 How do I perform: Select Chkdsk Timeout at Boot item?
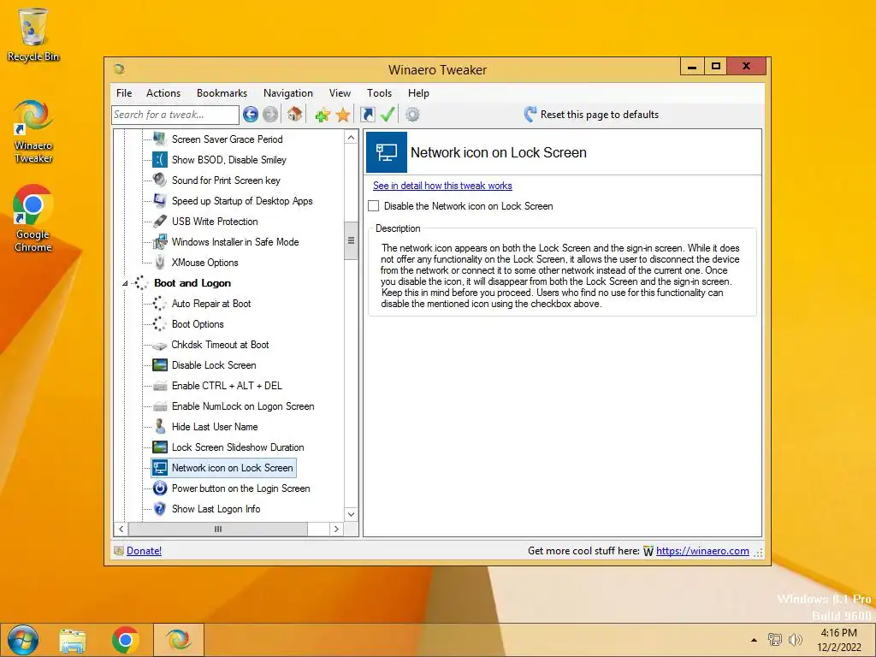(220, 345)
